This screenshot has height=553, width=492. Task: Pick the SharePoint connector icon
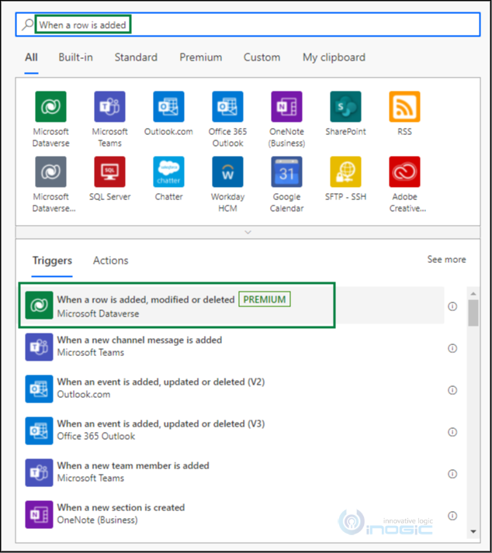click(345, 107)
